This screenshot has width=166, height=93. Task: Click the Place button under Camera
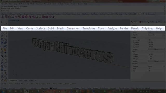coord(156,49)
